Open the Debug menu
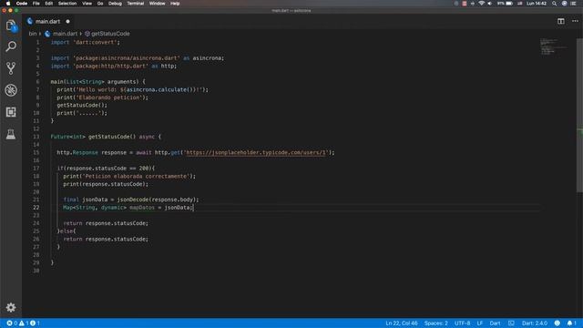The width and height of the screenshot is (583, 328). (115, 4)
